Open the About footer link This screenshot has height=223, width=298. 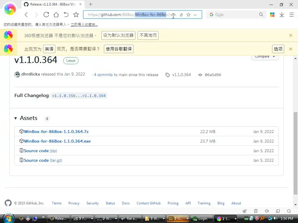pyautogui.click(x=236, y=203)
